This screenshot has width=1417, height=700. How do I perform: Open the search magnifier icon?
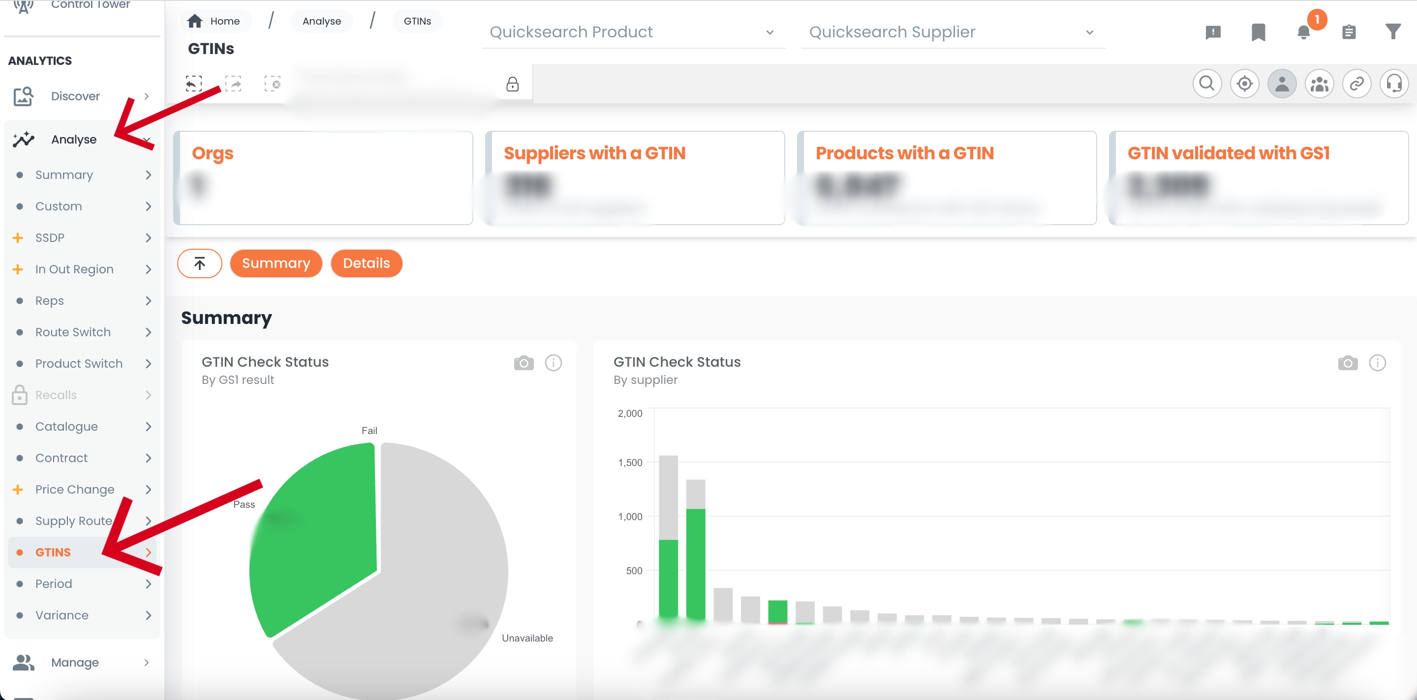(1207, 84)
